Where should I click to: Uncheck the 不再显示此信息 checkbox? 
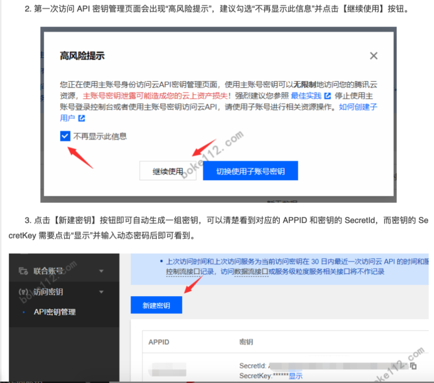coord(65,136)
